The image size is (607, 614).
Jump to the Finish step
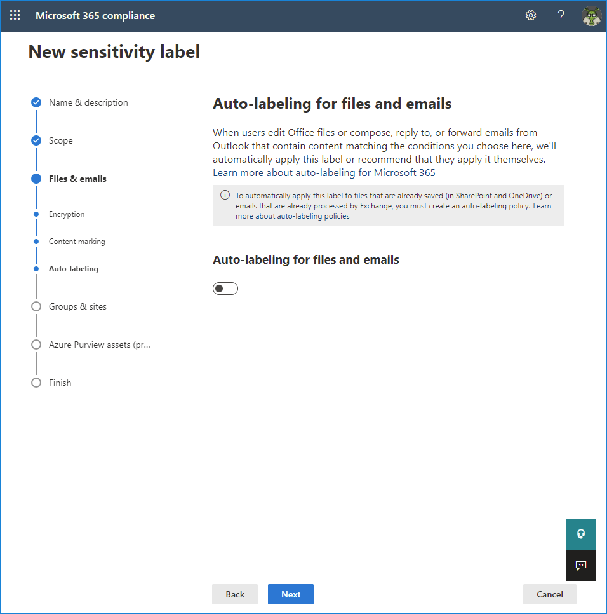click(60, 383)
